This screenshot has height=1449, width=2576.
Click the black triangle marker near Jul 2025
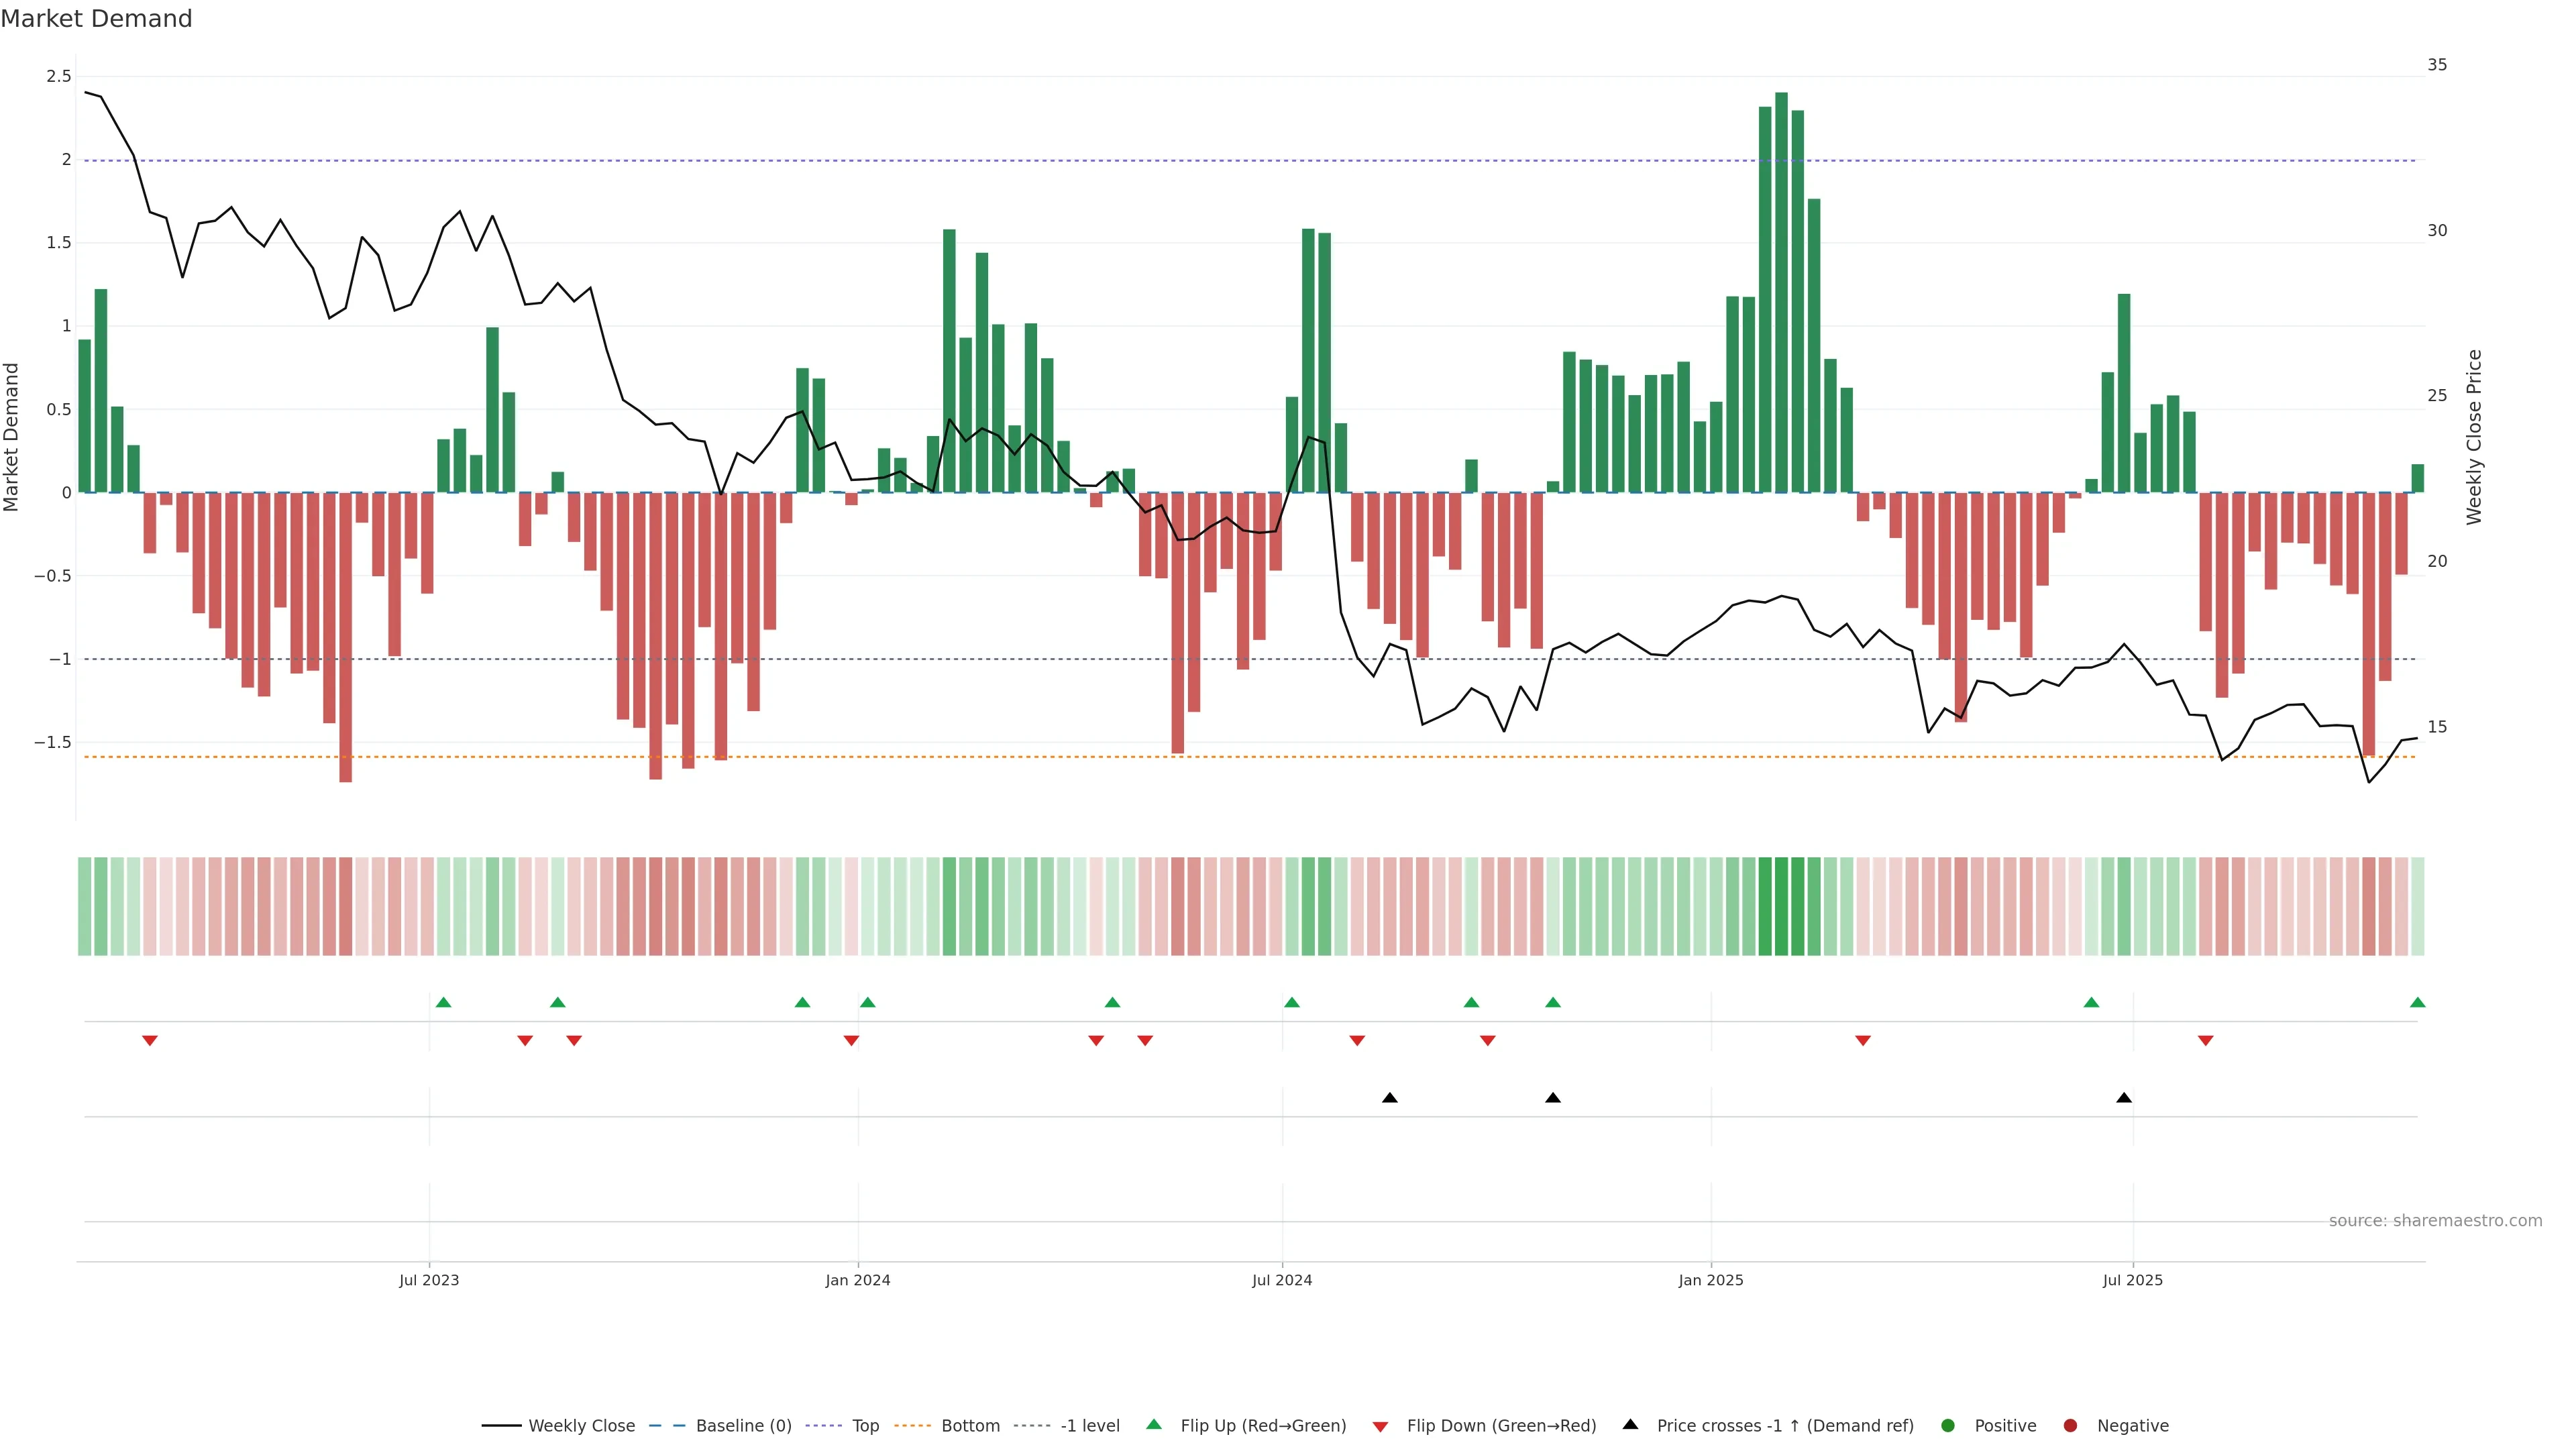2124,1098
